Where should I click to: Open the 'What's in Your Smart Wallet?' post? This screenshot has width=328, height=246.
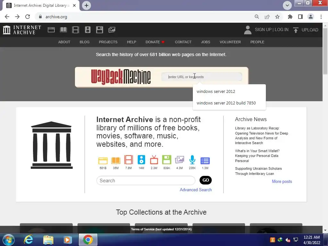257,156
